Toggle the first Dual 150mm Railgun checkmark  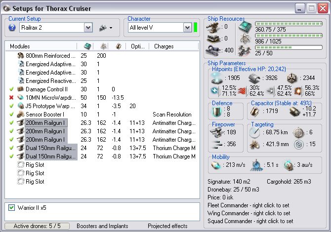(11, 148)
